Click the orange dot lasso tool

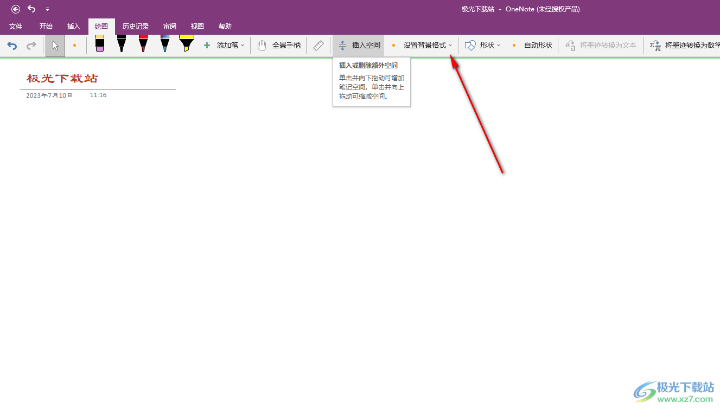(x=74, y=46)
